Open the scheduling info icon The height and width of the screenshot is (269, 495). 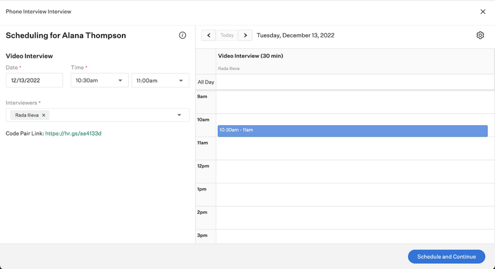pos(183,35)
